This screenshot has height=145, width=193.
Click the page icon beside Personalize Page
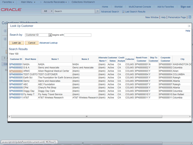pos(190,17)
